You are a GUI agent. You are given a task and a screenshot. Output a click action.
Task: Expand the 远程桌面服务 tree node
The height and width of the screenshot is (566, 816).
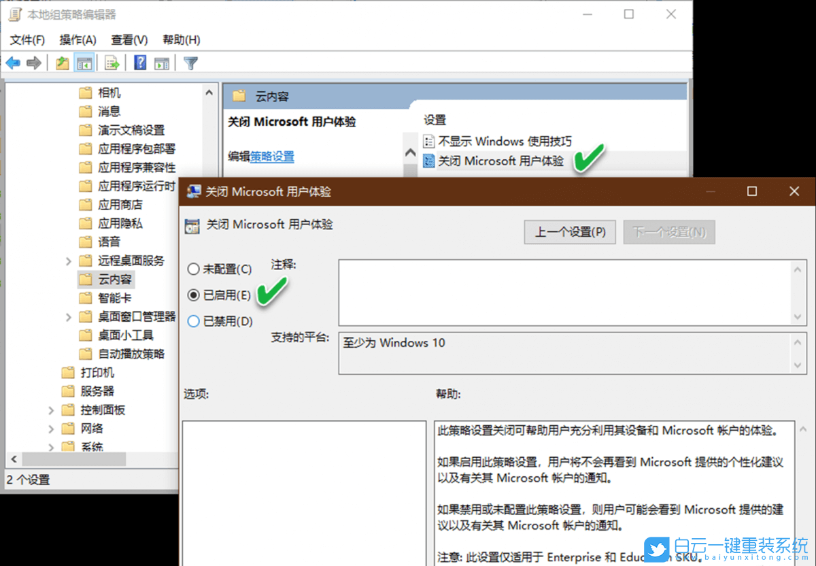(67, 261)
